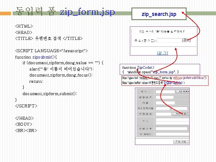Click the zip code input field

(163, 114)
